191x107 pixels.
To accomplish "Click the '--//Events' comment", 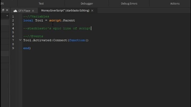I will 33,36.
